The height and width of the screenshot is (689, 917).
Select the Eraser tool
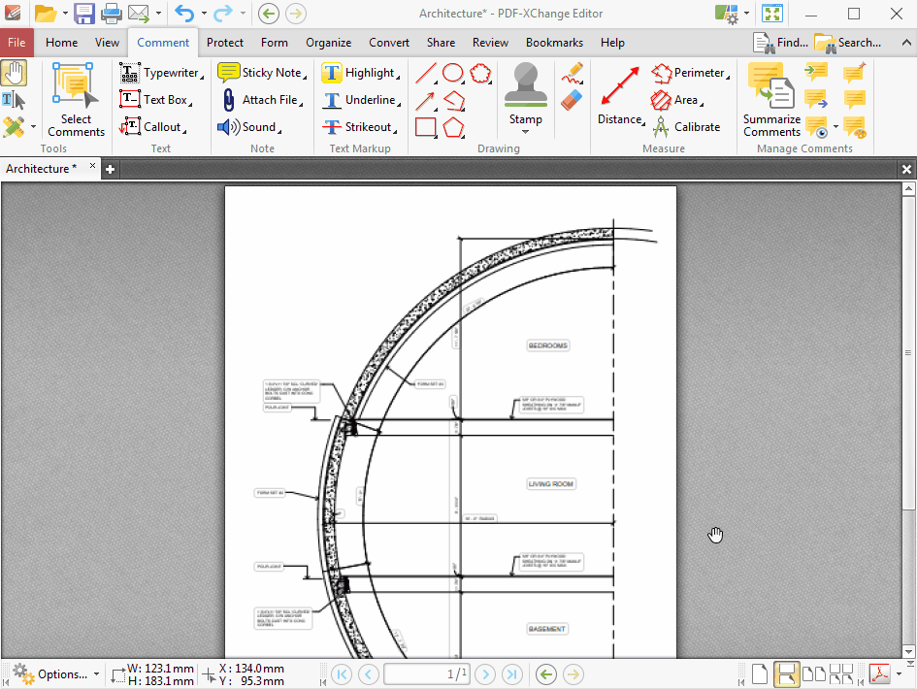572,99
